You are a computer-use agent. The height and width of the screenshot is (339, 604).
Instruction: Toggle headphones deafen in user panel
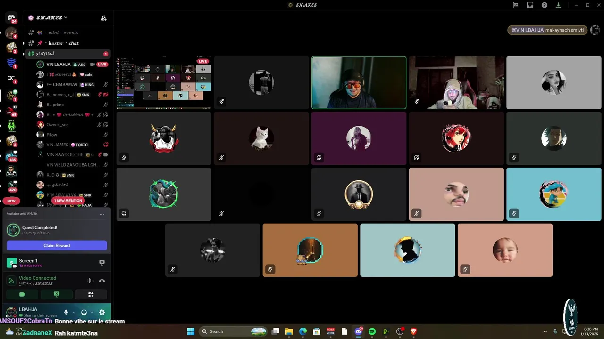(84, 312)
